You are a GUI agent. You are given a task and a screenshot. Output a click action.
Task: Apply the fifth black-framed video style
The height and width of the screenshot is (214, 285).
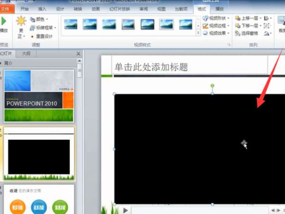[147, 24]
